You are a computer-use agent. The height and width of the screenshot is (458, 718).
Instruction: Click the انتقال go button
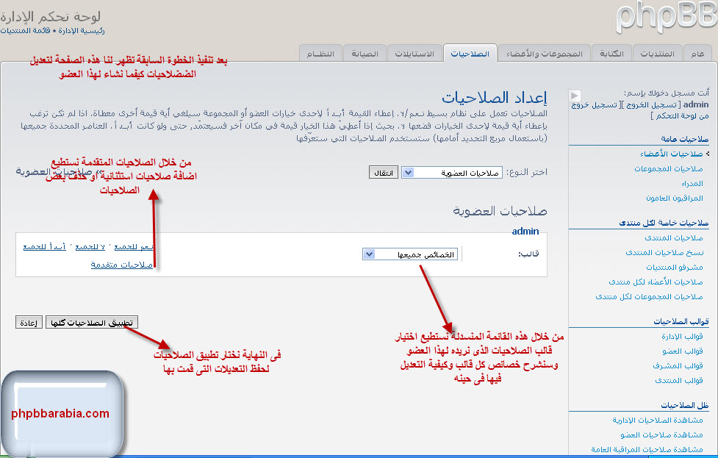point(384,173)
